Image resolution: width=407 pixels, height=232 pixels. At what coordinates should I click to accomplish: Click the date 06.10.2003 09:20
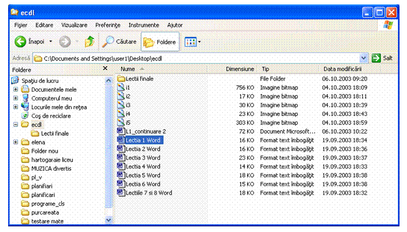click(x=345, y=79)
